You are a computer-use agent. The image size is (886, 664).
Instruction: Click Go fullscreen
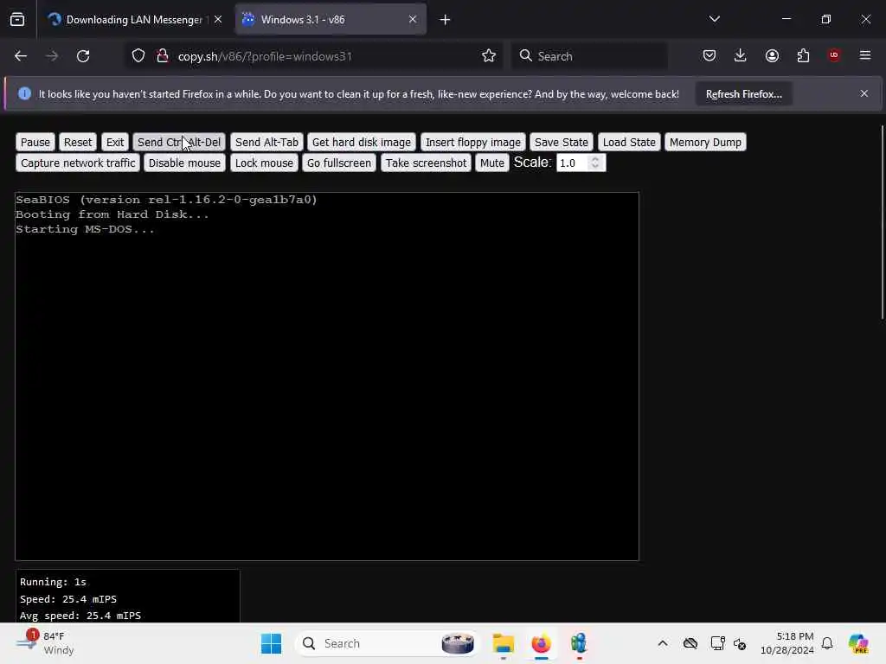pos(339,163)
